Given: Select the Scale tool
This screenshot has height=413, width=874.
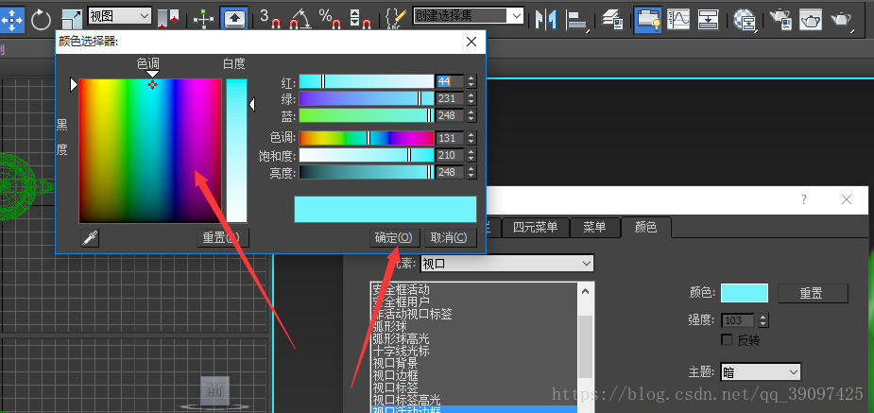Looking at the screenshot, I should tap(72, 18).
